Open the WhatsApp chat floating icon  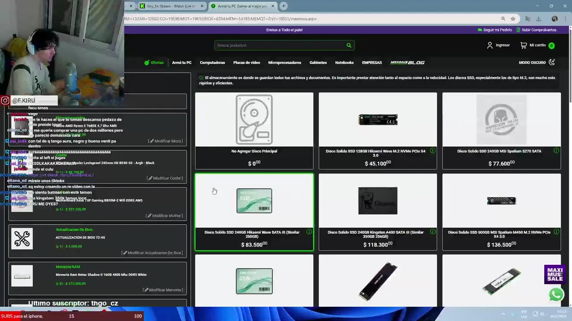coord(556,295)
